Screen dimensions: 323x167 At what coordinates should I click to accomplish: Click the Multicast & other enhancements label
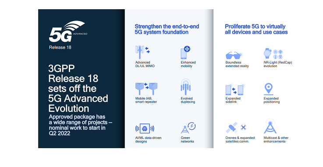(276, 140)
